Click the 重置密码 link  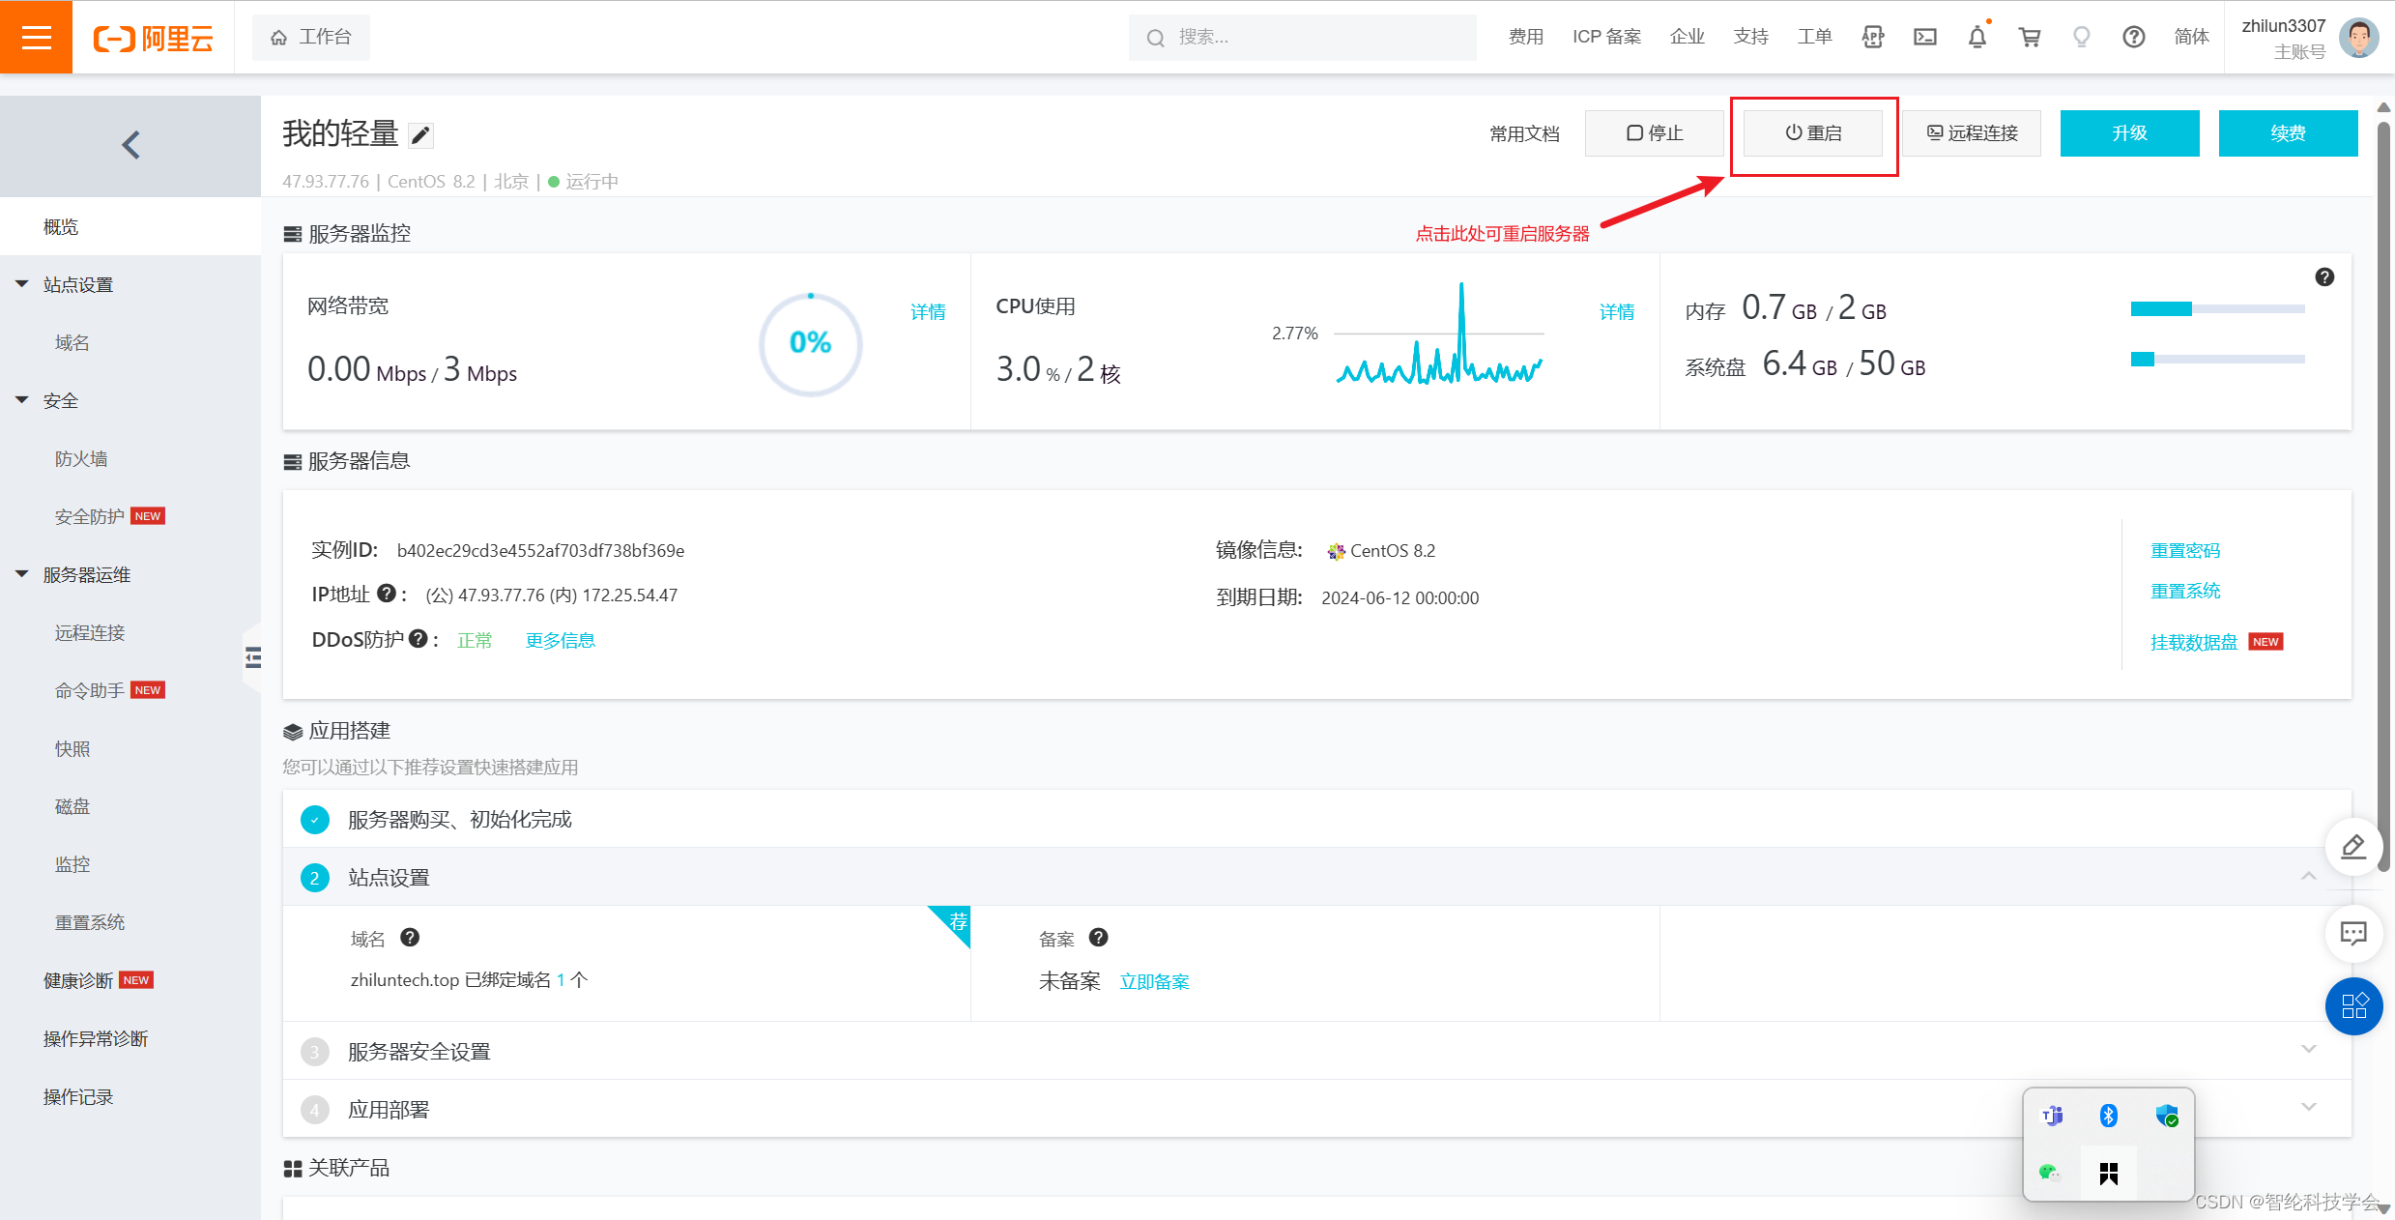click(2184, 551)
